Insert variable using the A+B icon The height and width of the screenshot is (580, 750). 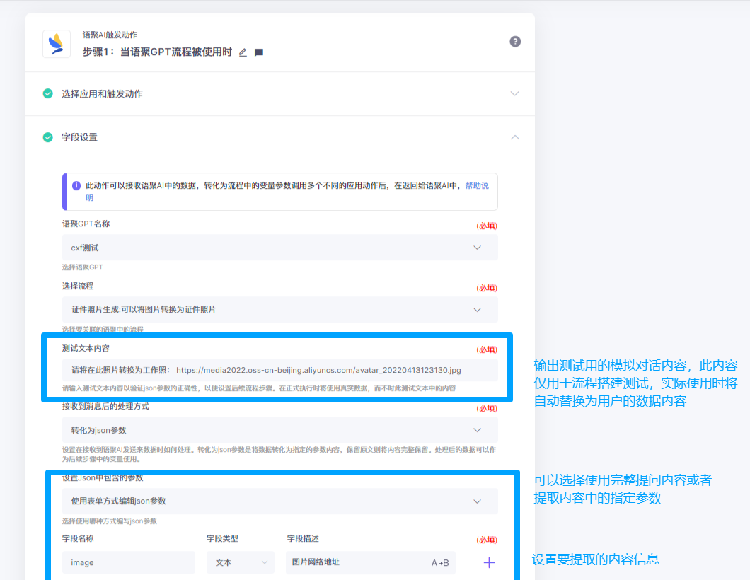point(440,563)
